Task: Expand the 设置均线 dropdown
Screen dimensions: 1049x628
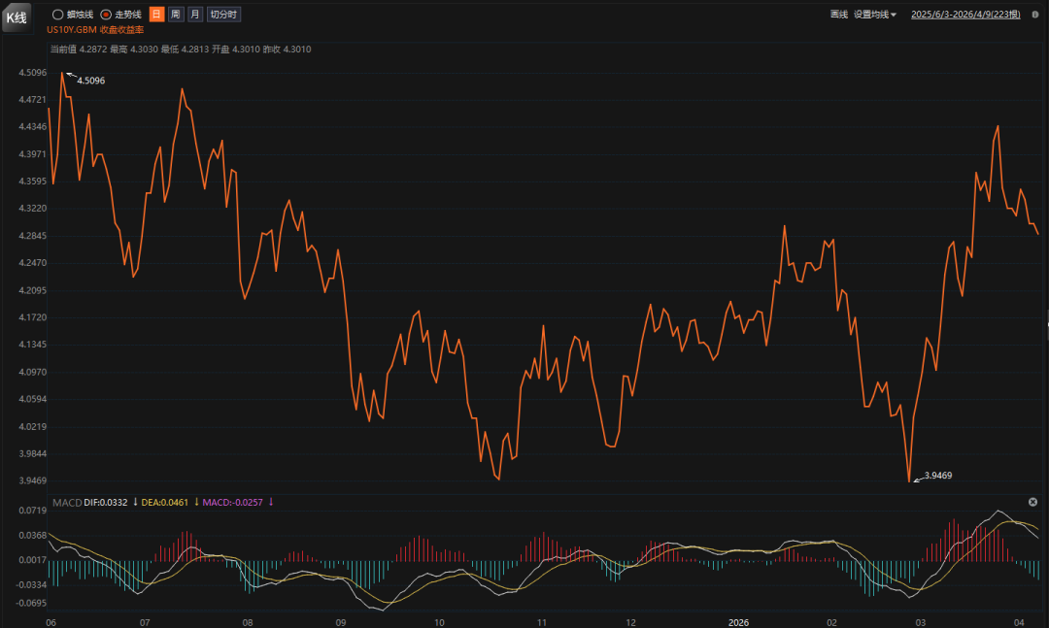Action: point(875,15)
